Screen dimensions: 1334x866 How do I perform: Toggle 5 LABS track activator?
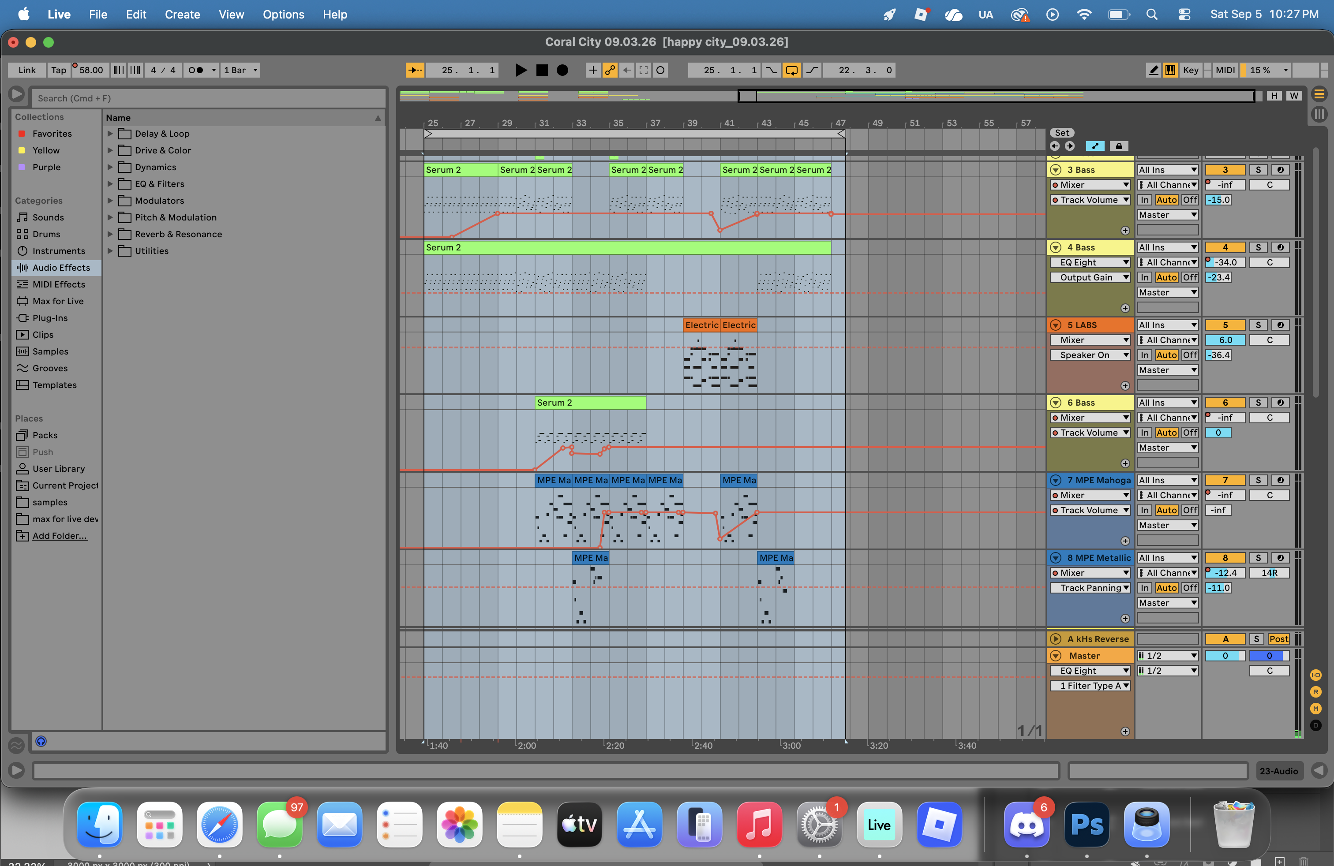point(1225,325)
